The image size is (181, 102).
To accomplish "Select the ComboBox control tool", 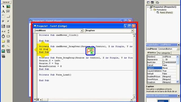I will pyautogui.click(x=3, y=26).
